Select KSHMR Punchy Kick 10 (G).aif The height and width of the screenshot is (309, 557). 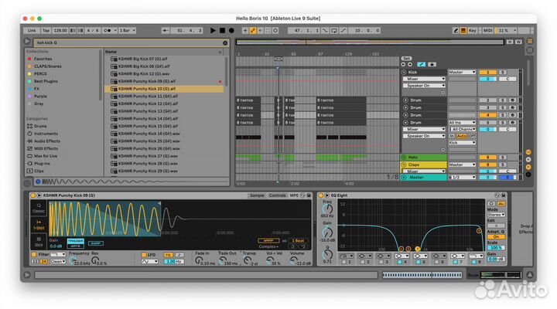[165, 89]
